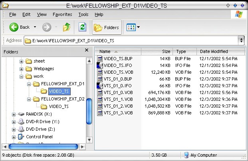Click the RAMDISK (X:) drive icon
Screen dimensions: 248x161
(x=21, y=114)
